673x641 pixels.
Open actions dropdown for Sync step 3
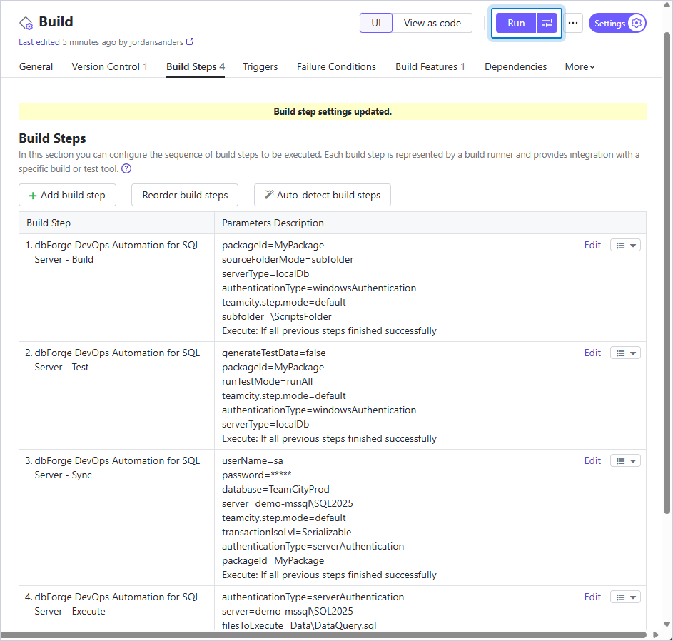point(625,460)
